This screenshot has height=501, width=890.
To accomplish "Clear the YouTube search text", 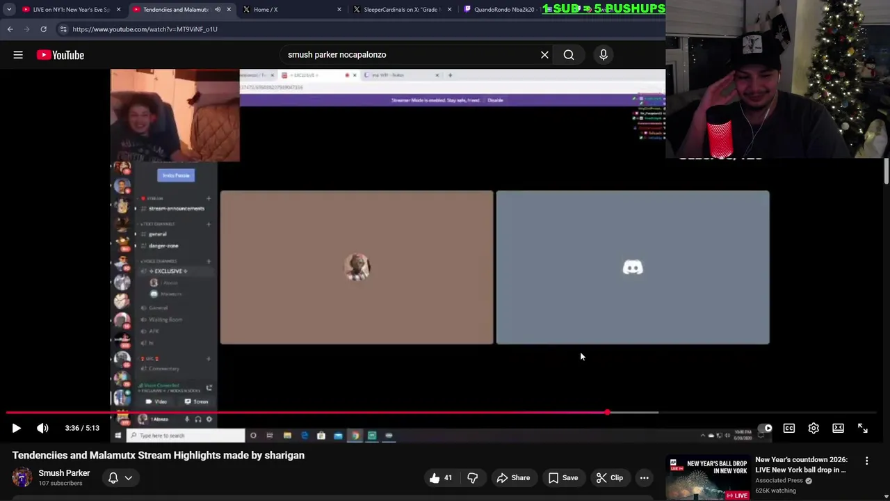I will (544, 55).
